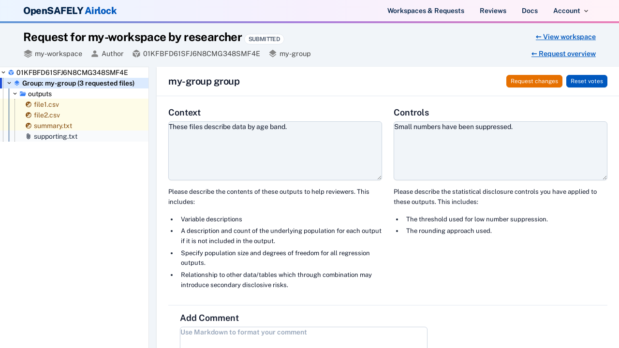The width and height of the screenshot is (619, 348).
Task: Open the Account dropdown menu
Action: (x=571, y=10)
